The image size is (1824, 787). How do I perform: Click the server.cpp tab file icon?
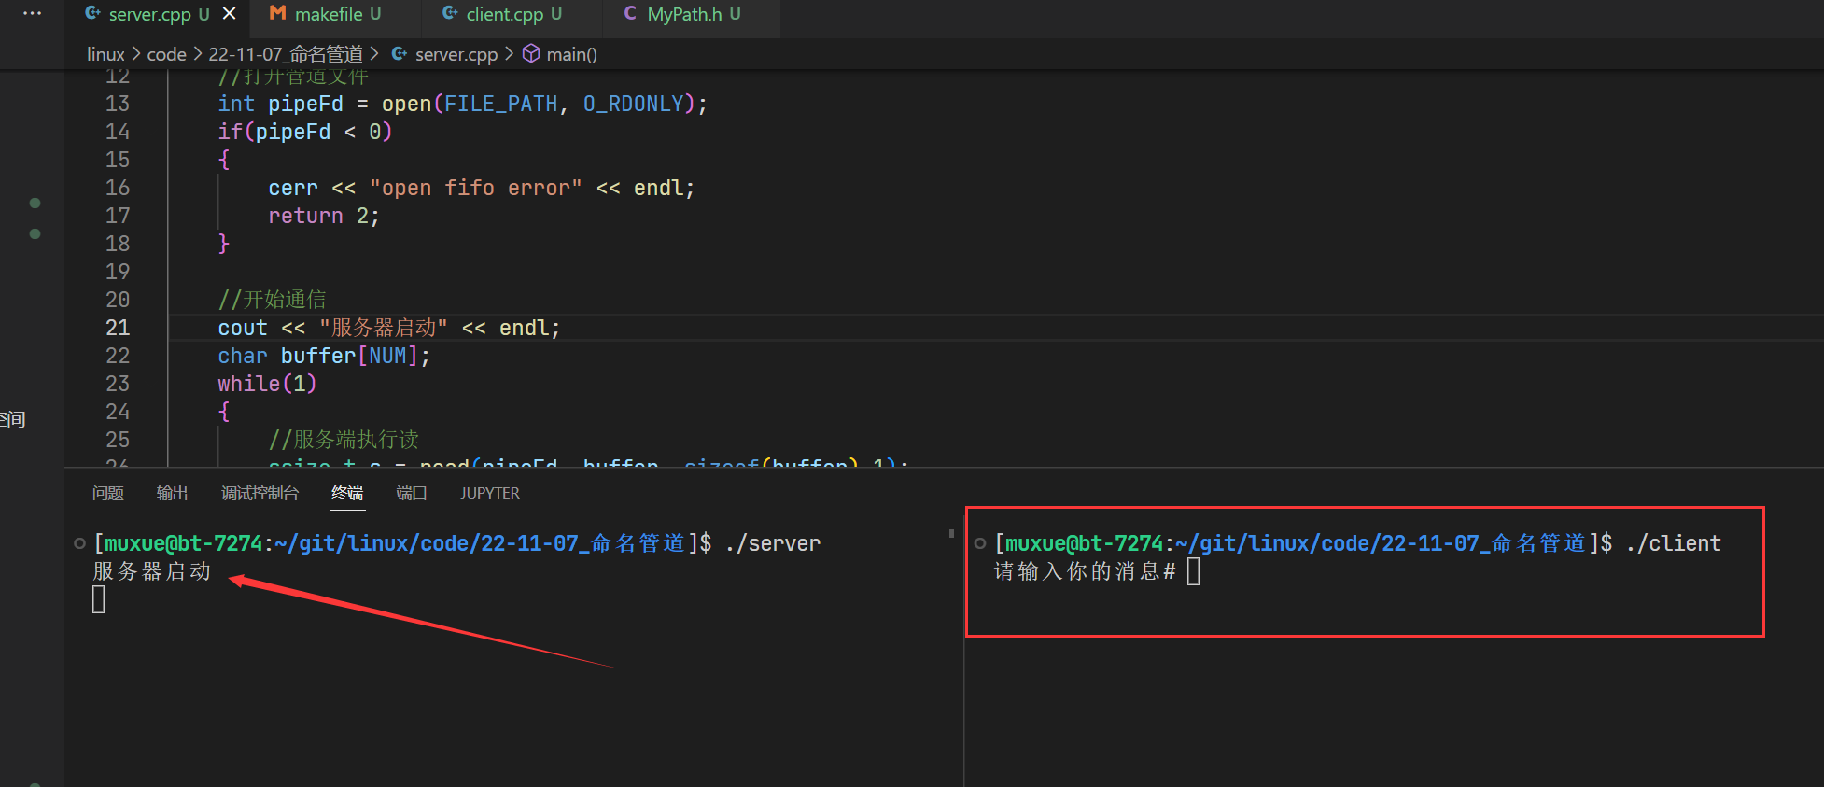[92, 13]
